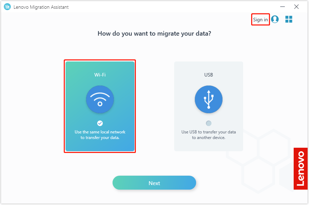Click the USB connector symbol icon
The image size is (309, 205).
[x=208, y=99]
